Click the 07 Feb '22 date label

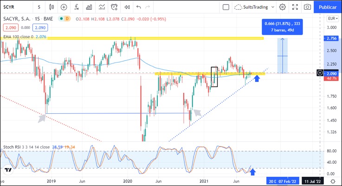pyautogui.click(x=287, y=181)
